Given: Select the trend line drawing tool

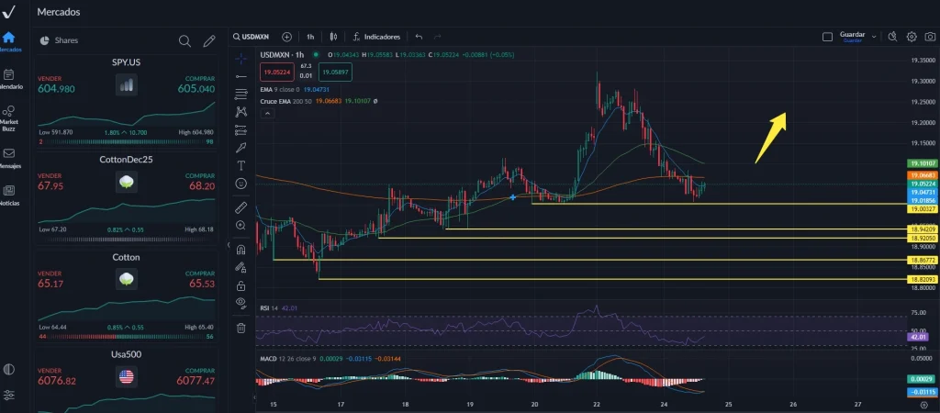Looking at the screenshot, I should (x=241, y=76).
